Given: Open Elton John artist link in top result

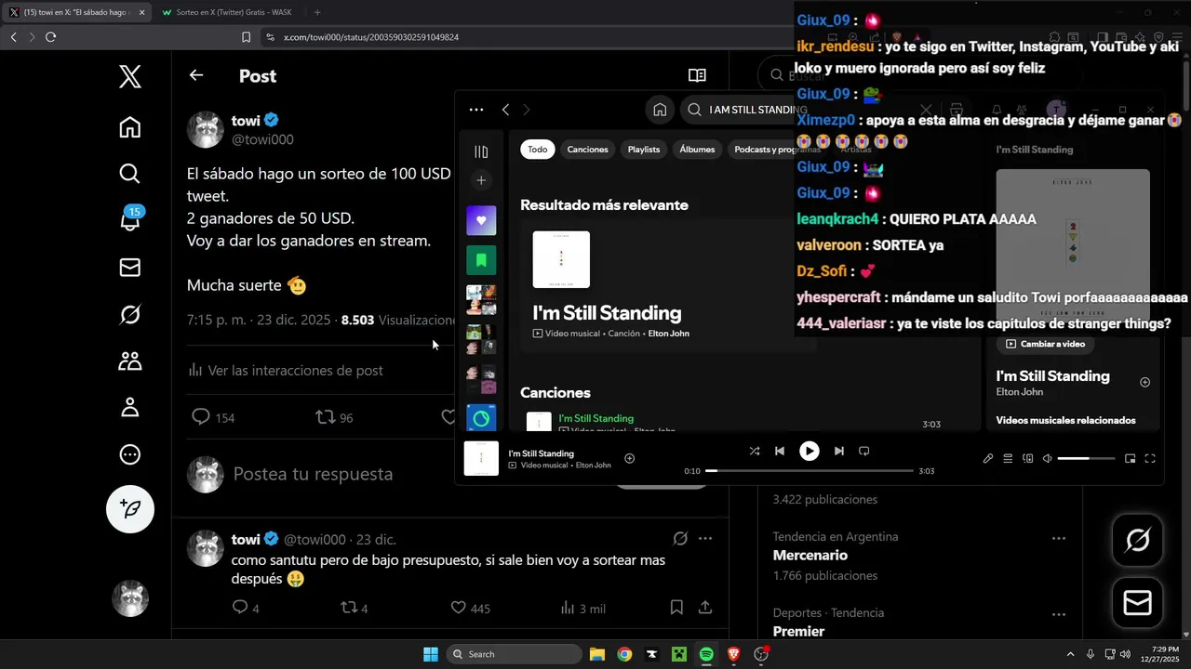Looking at the screenshot, I should pos(668,334).
